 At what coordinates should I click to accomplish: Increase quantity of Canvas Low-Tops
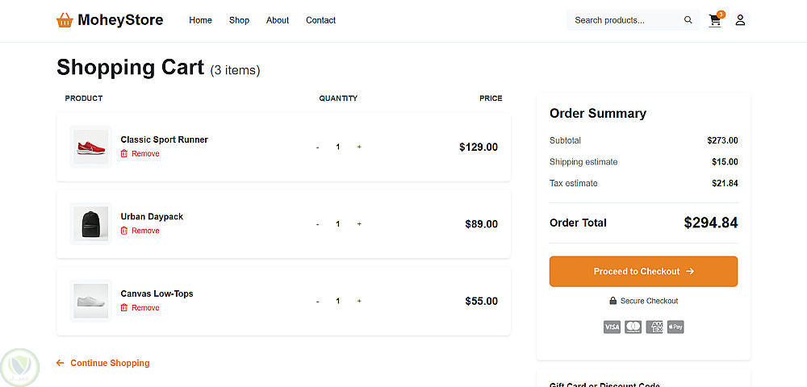[x=359, y=301]
